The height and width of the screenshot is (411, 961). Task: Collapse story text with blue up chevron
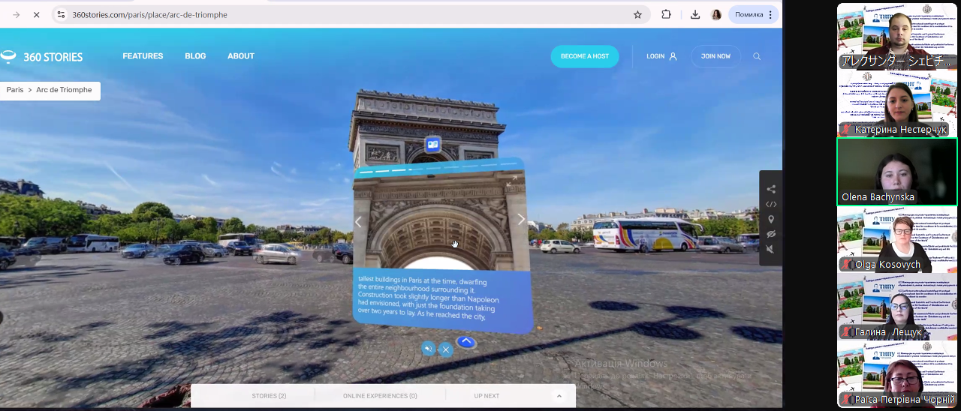466,342
